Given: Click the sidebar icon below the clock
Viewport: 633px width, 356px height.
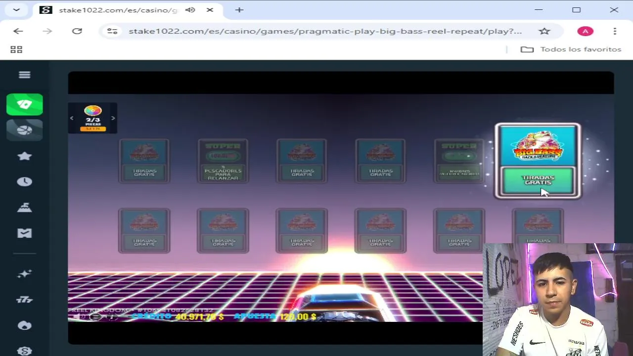Looking at the screenshot, I should tap(24, 208).
